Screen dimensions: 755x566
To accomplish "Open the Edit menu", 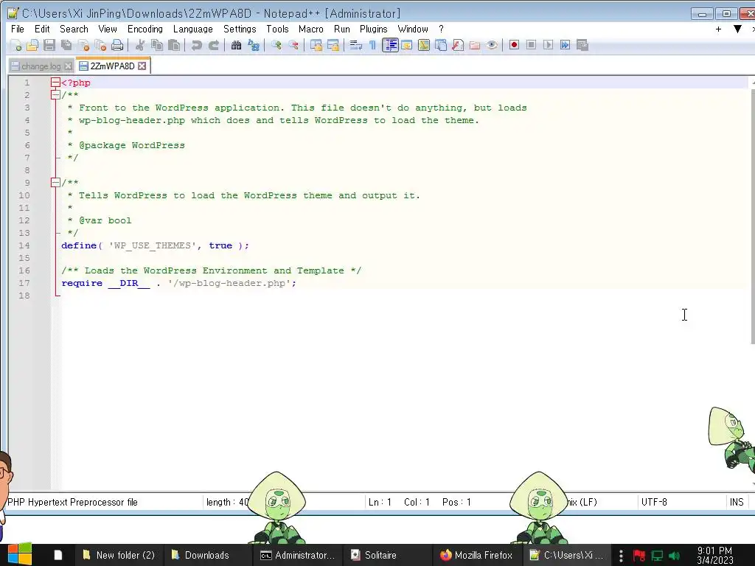I will click(x=42, y=29).
